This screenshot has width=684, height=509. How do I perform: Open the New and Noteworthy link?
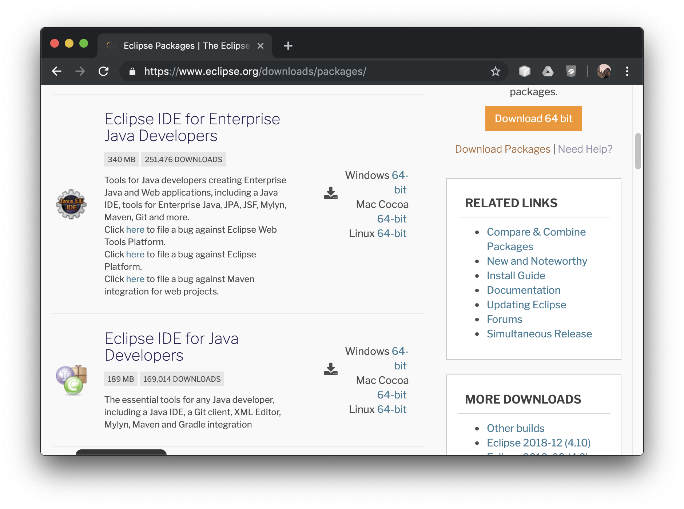(x=537, y=261)
